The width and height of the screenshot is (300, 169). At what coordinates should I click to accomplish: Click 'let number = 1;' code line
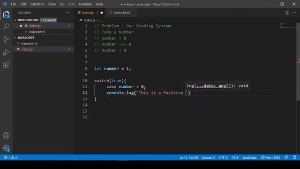click(x=112, y=69)
